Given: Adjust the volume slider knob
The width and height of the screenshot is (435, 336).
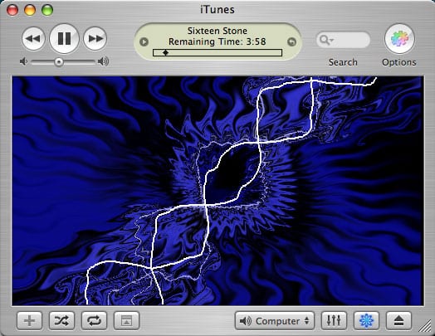Looking at the screenshot, I should point(59,62).
